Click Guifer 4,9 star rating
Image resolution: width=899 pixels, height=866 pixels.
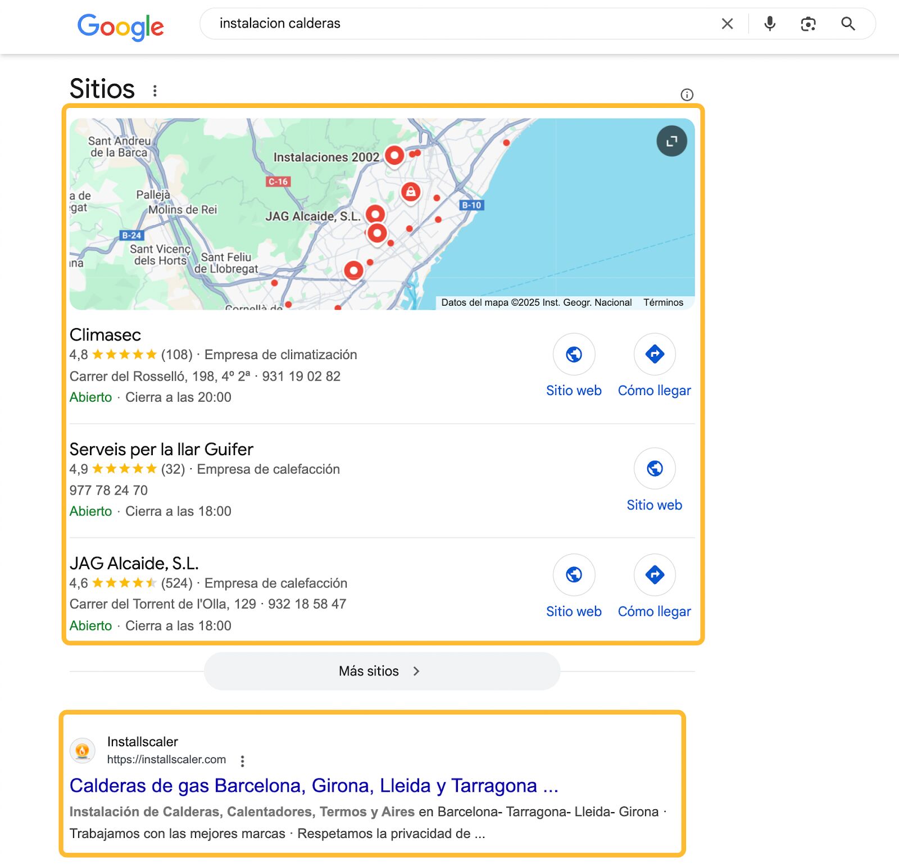[113, 469]
